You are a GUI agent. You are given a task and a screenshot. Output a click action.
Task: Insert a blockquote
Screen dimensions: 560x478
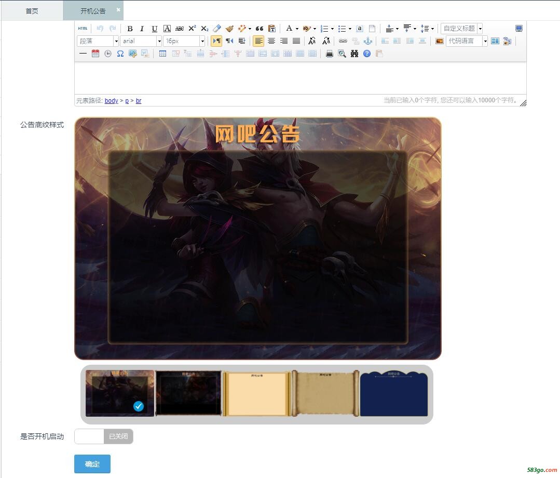click(x=259, y=29)
